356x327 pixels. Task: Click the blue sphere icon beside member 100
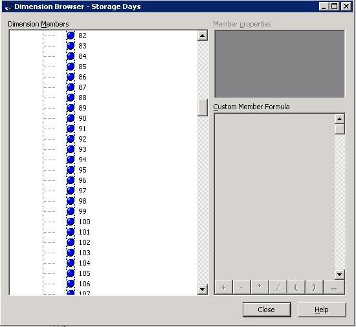tap(71, 222)
